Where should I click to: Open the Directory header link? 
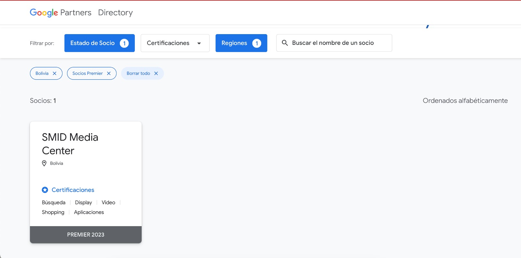pyautogui.click(x=115, y=13)
